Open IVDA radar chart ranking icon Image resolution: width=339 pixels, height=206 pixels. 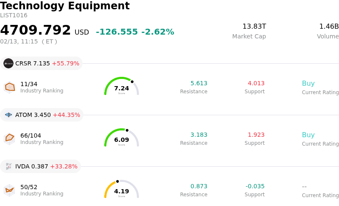[9, 190]
